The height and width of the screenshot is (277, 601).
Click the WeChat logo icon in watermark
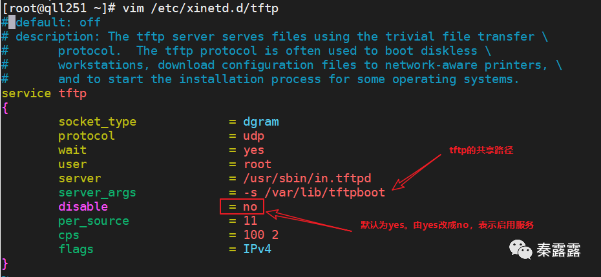pos(521,249)
